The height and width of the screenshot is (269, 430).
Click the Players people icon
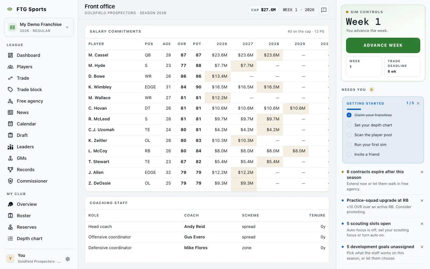pyautogui.click(x=10, y=67)
